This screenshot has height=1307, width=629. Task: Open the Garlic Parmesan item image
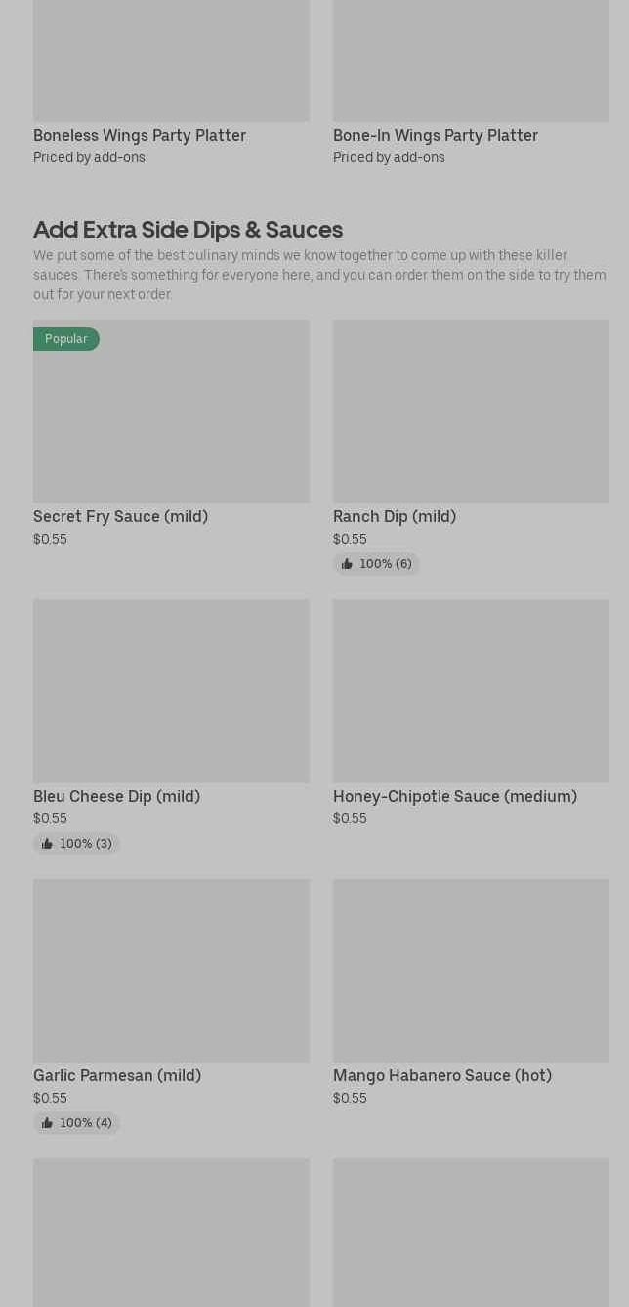click(171, 971)
